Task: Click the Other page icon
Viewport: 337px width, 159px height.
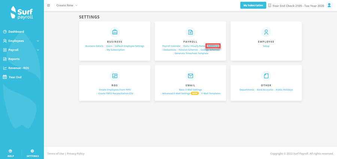Action: point(266,76)
